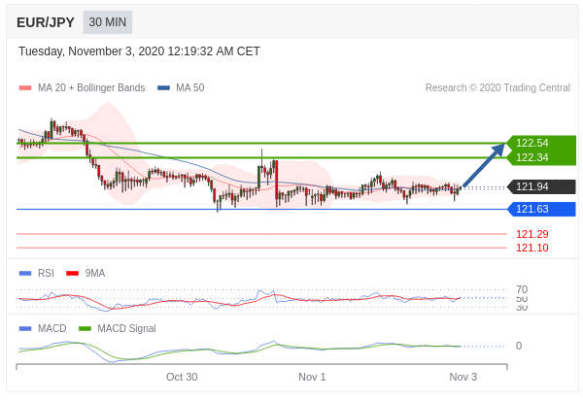Select the EUR/JPY pair title
This screenshot has height=400, width=583.
point(46,22)
